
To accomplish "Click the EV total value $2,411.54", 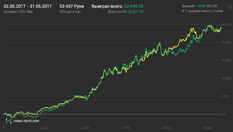I will coord(136,12).
